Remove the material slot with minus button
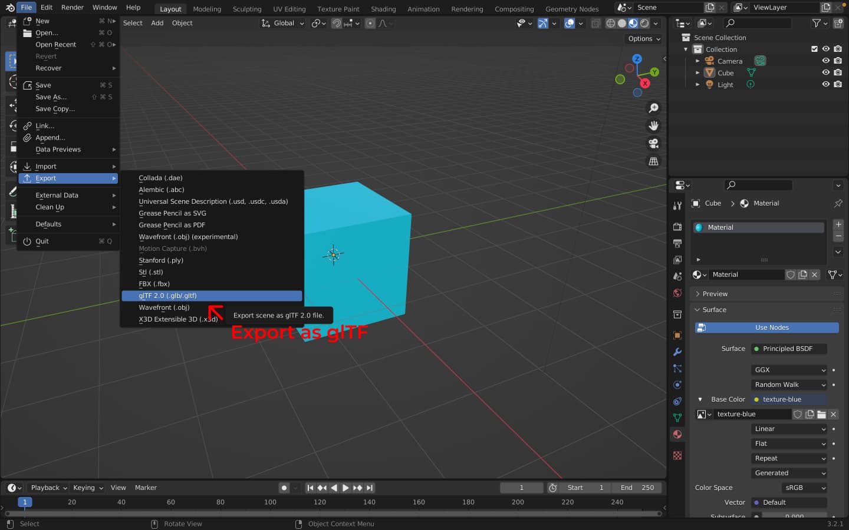849x530 pixels. [838, 236]
